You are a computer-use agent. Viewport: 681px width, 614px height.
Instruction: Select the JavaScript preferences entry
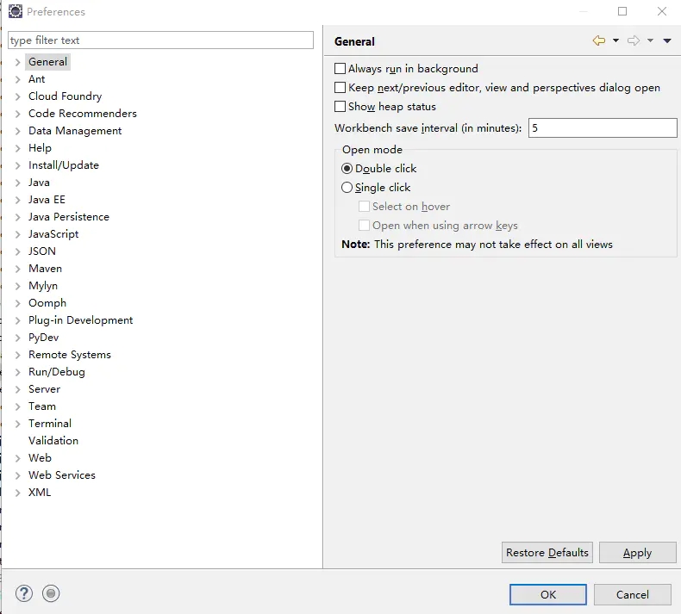53,234
